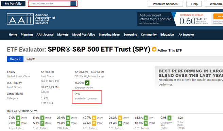
Task: Click the 'Best Performing in Large Blend' heading
Action: point(191,73)
